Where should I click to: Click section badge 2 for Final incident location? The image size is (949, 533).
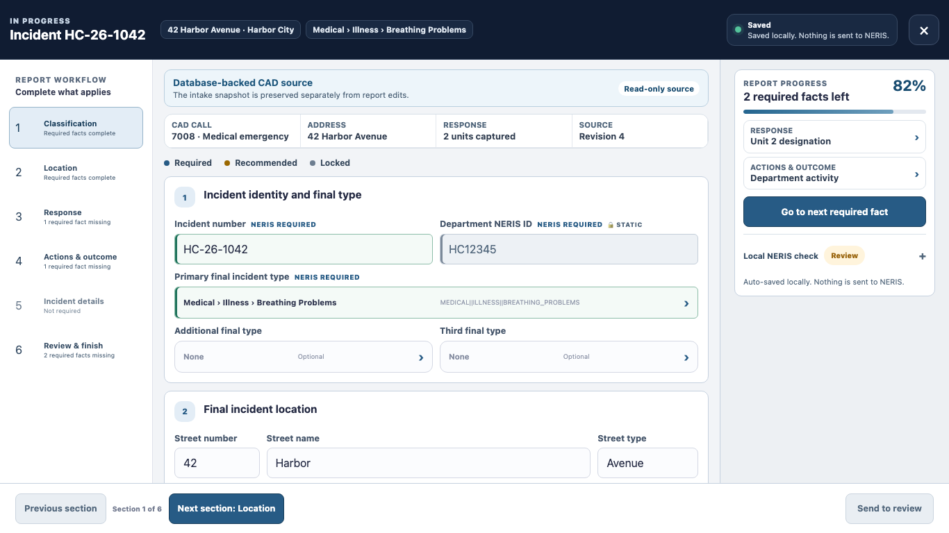pyautogui.click(x=184, y=412)
